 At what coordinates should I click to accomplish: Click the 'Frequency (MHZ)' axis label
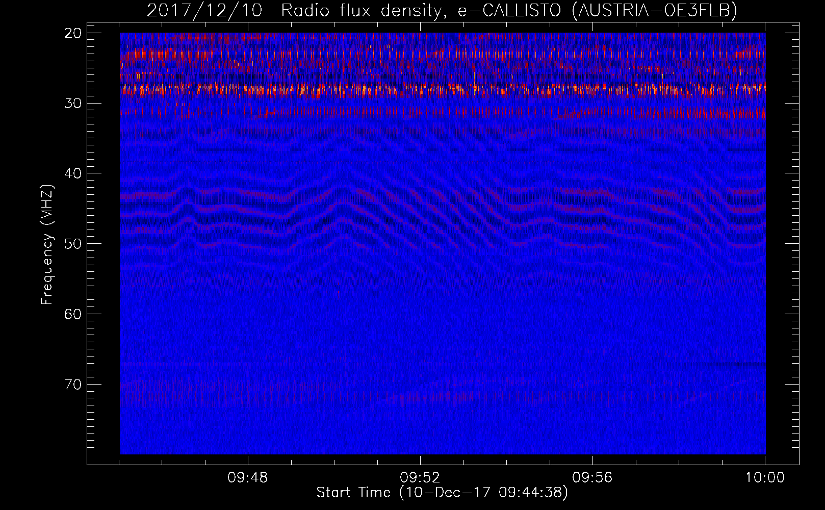click(47, 245)
